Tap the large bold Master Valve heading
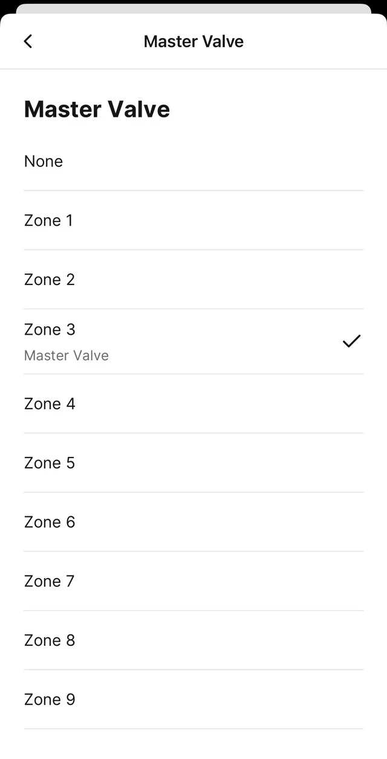387x759 pixels. (97, 110)
